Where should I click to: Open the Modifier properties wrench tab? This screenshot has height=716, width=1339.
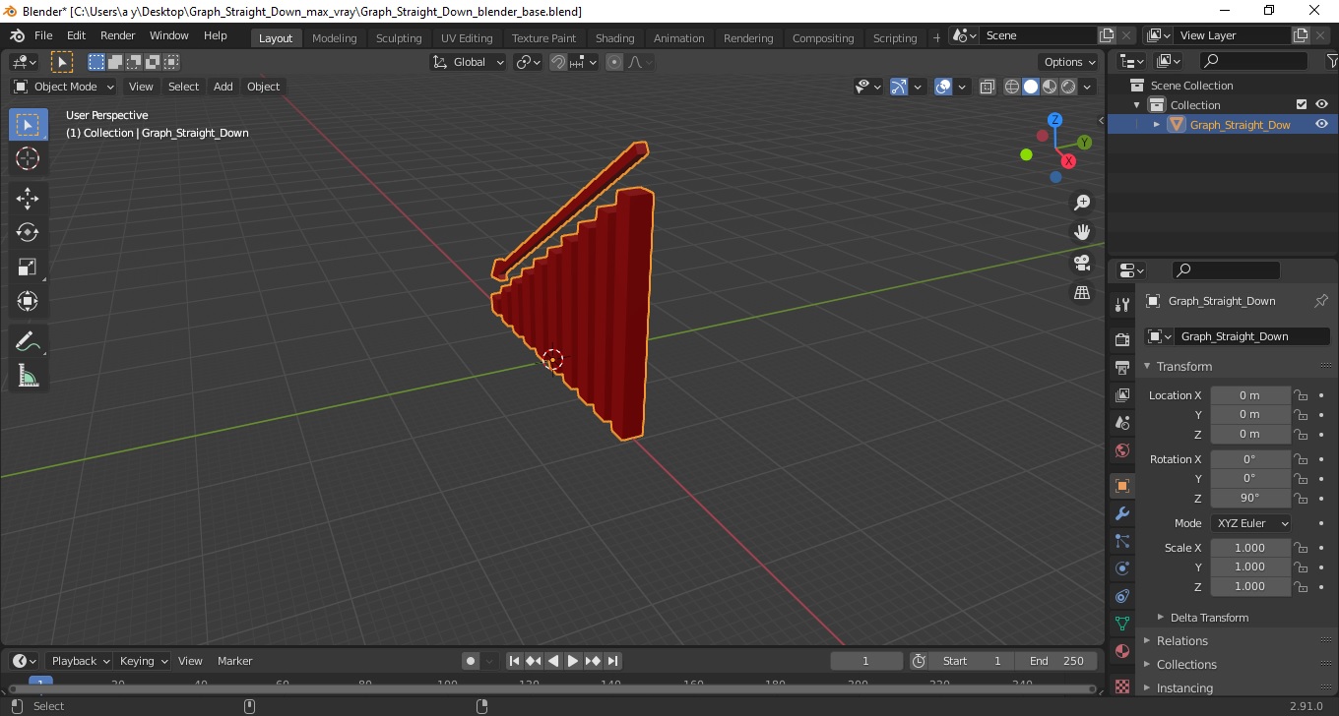point(1122,513)
